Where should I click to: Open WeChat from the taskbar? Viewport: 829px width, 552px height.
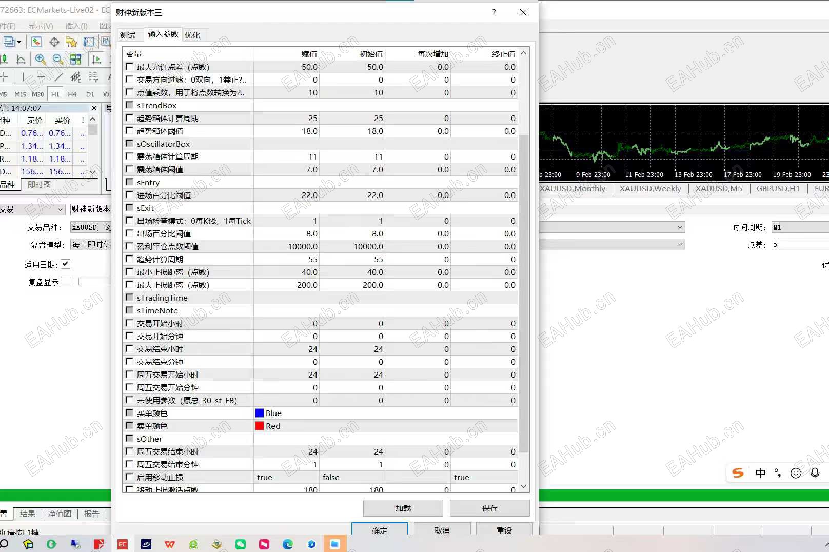click(241, 544)
